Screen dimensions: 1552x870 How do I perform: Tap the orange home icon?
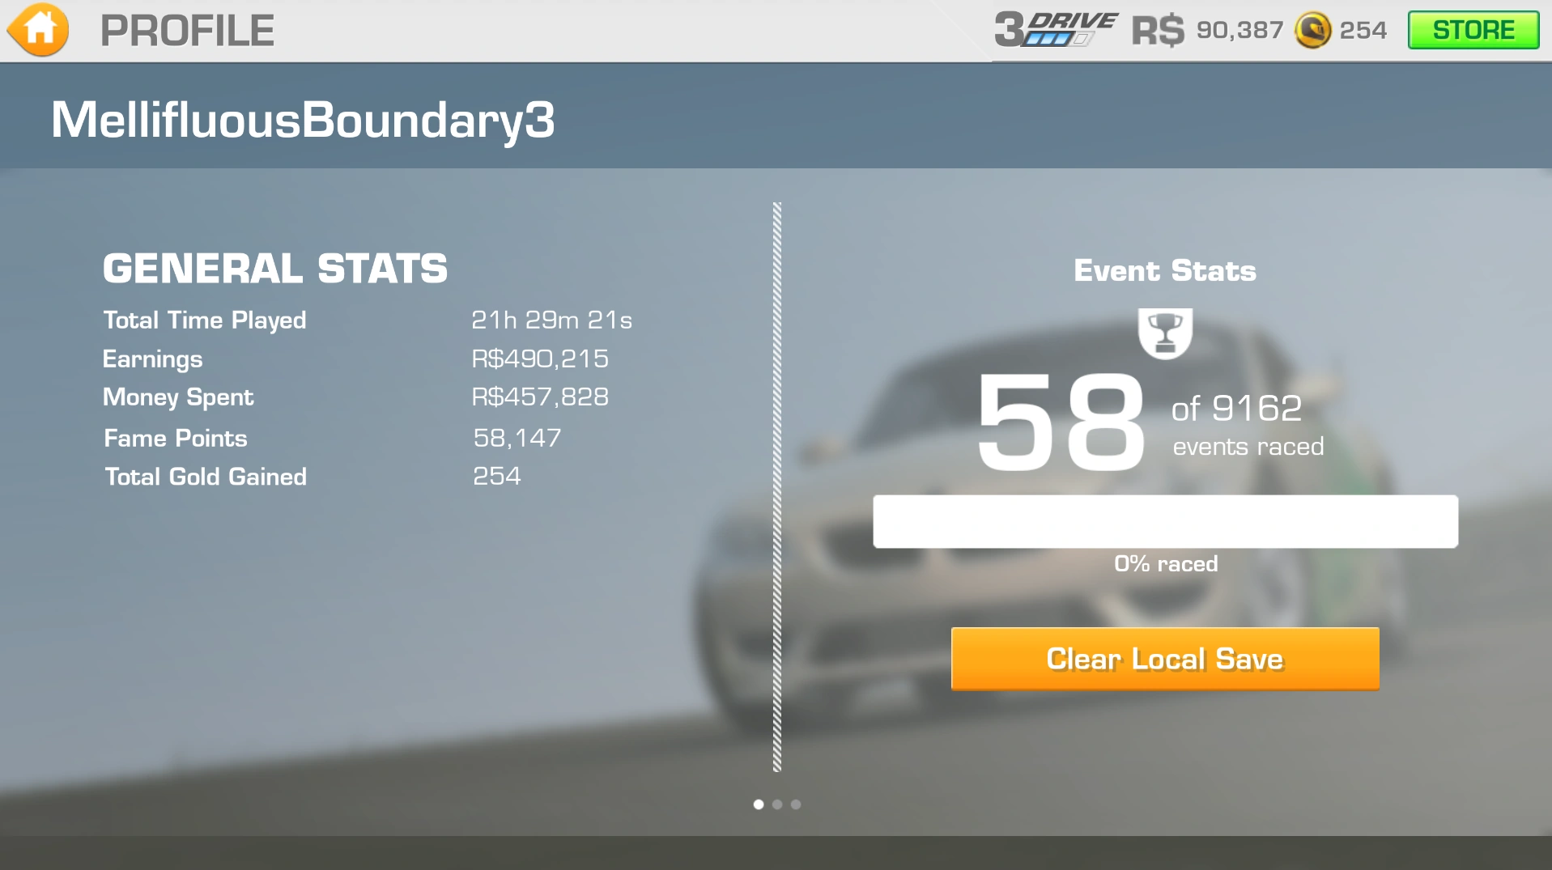[38, 30]
